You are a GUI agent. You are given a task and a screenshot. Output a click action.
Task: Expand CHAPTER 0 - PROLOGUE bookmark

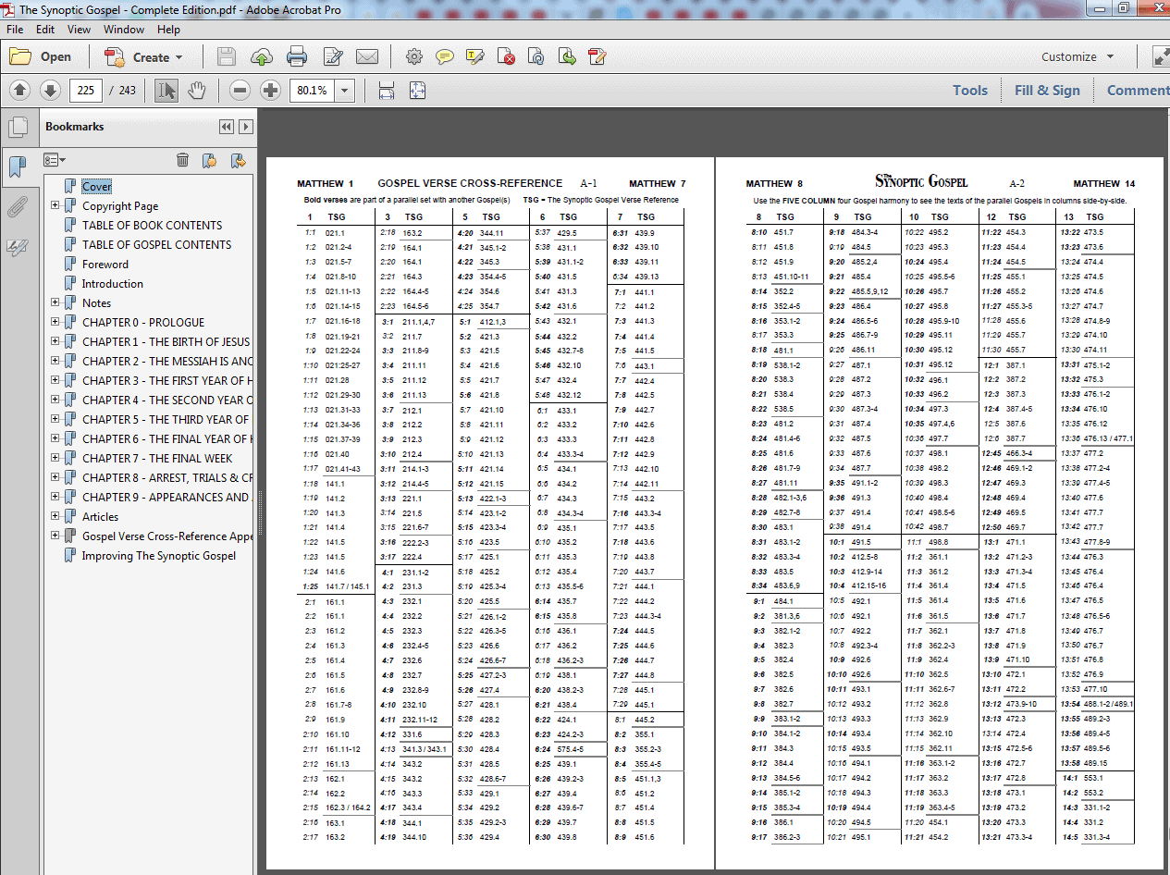tap(55, 322)
